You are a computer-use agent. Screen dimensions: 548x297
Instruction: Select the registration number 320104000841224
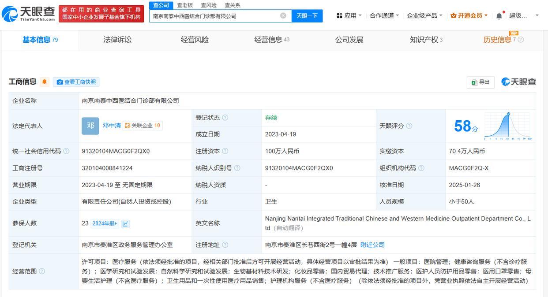point(107,168)
